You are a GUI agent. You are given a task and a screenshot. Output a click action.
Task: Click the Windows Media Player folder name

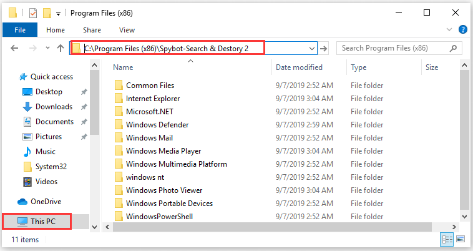tap(163, 151)
